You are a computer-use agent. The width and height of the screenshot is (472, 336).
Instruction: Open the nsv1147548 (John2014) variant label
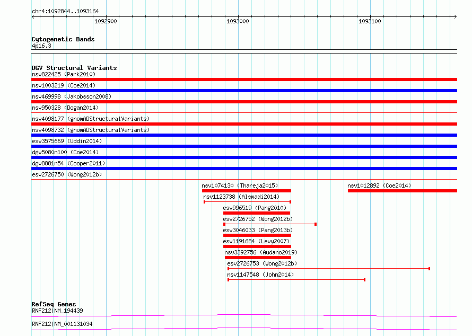261,275
